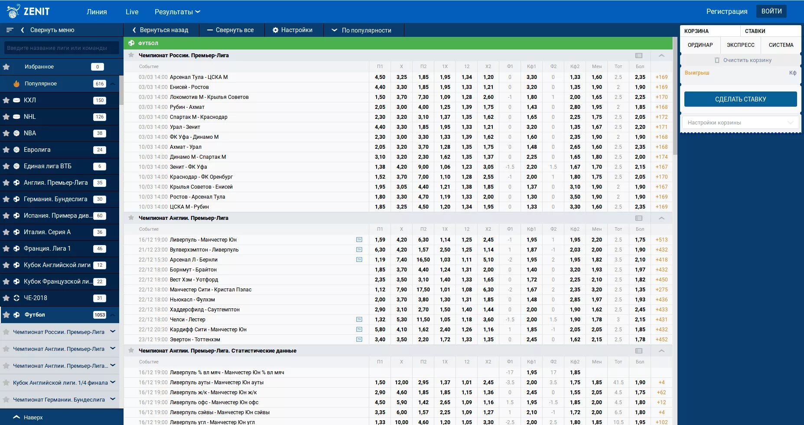The width and height of the screenshot is (804, 425).
Task: Click the Германия. Бундеслига football icon
Action: (16, 199)
